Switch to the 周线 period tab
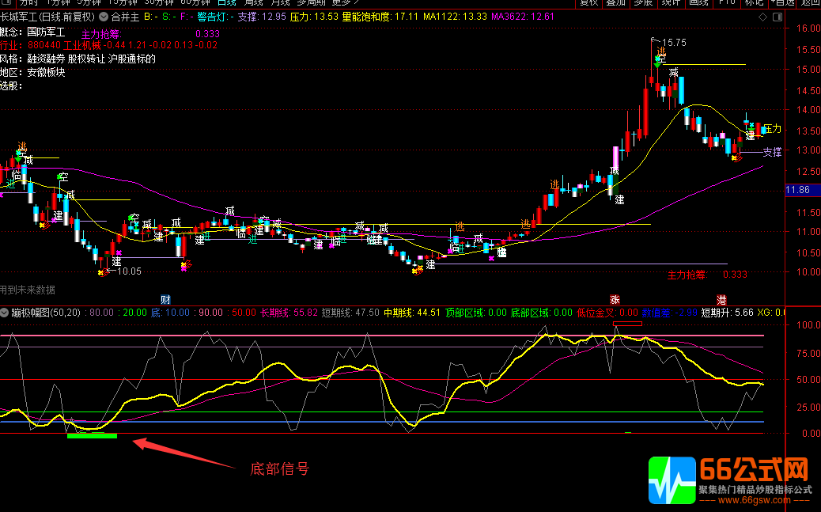Image resolution: width=821 pixels, height=512 pixels. 253,2
